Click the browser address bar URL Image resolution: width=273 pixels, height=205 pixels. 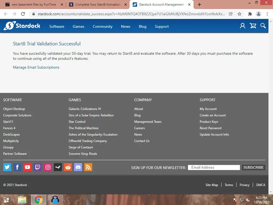pos(131,14)
